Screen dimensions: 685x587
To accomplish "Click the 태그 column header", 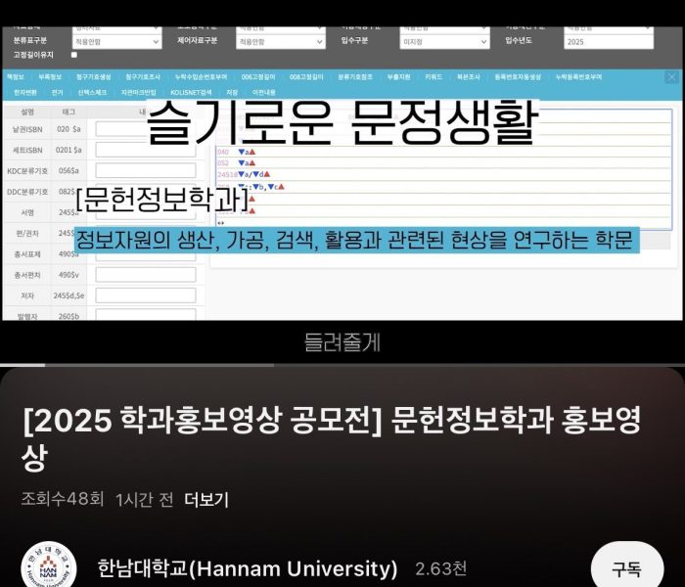I will coord(69,112).
